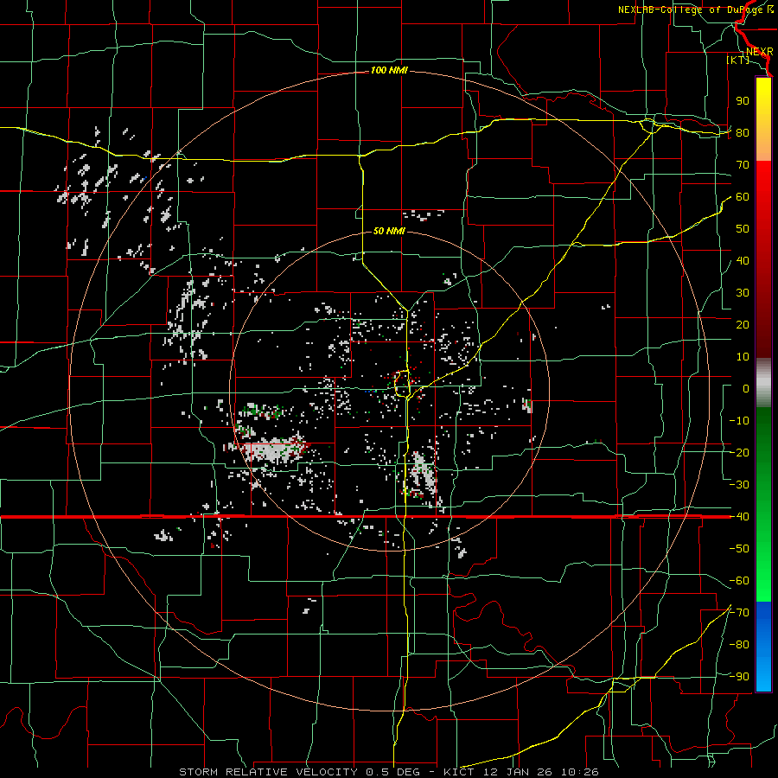Click the '100 NMI' range ring label
778x778 pixels.
(389, 71)
